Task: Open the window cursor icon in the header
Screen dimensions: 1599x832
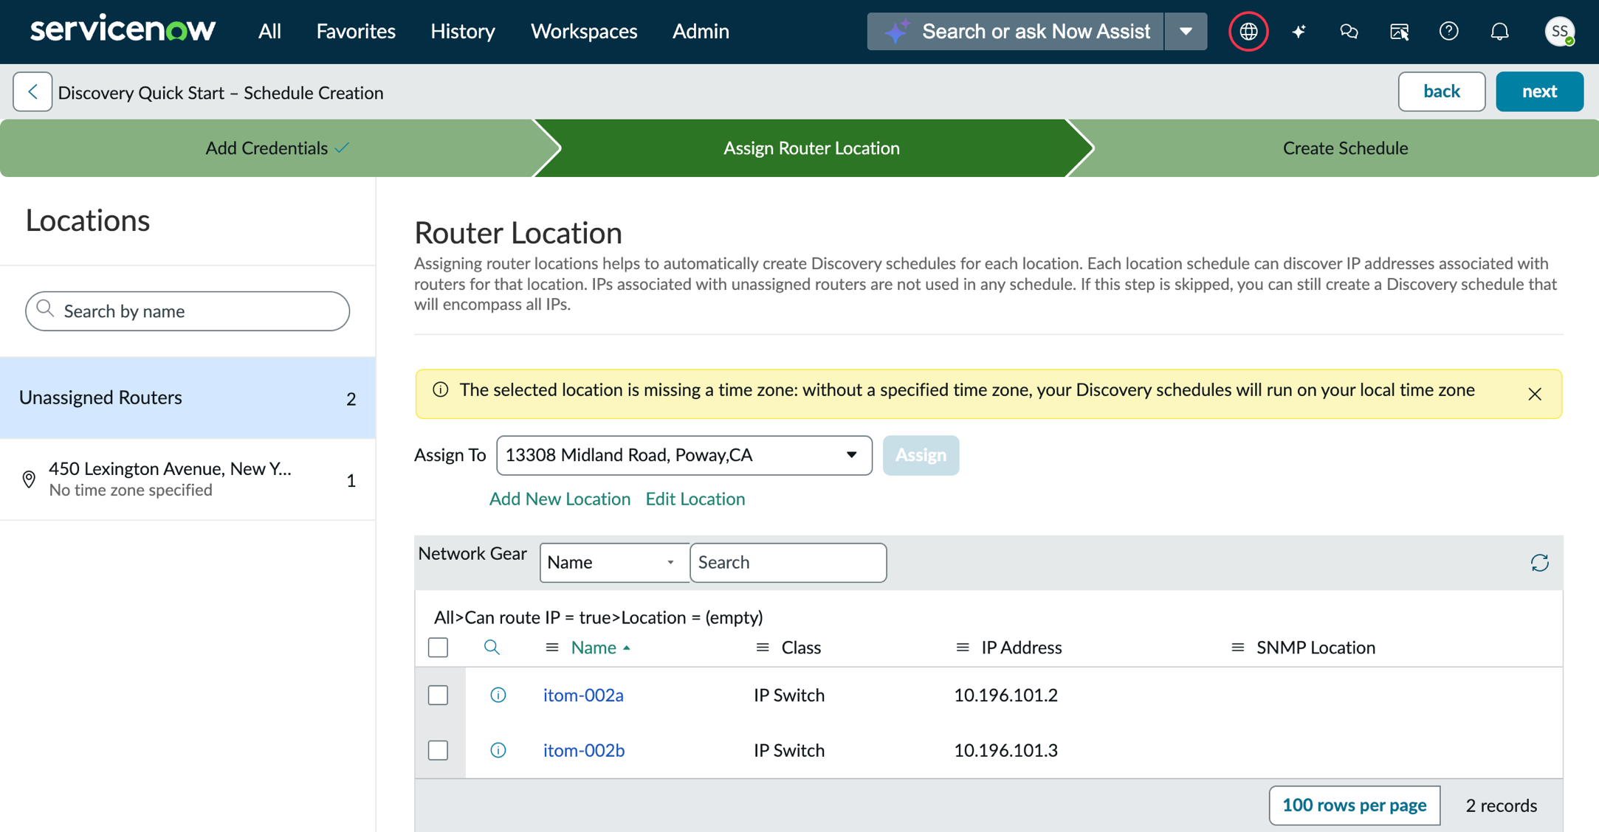Action: pos(1399,32)
